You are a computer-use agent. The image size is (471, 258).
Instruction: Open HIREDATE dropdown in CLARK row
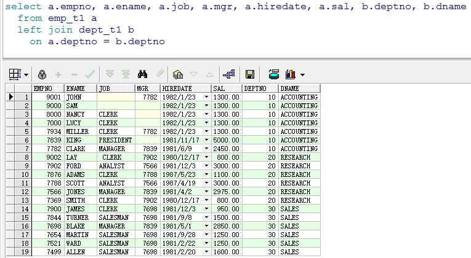(x=206, y=149)
